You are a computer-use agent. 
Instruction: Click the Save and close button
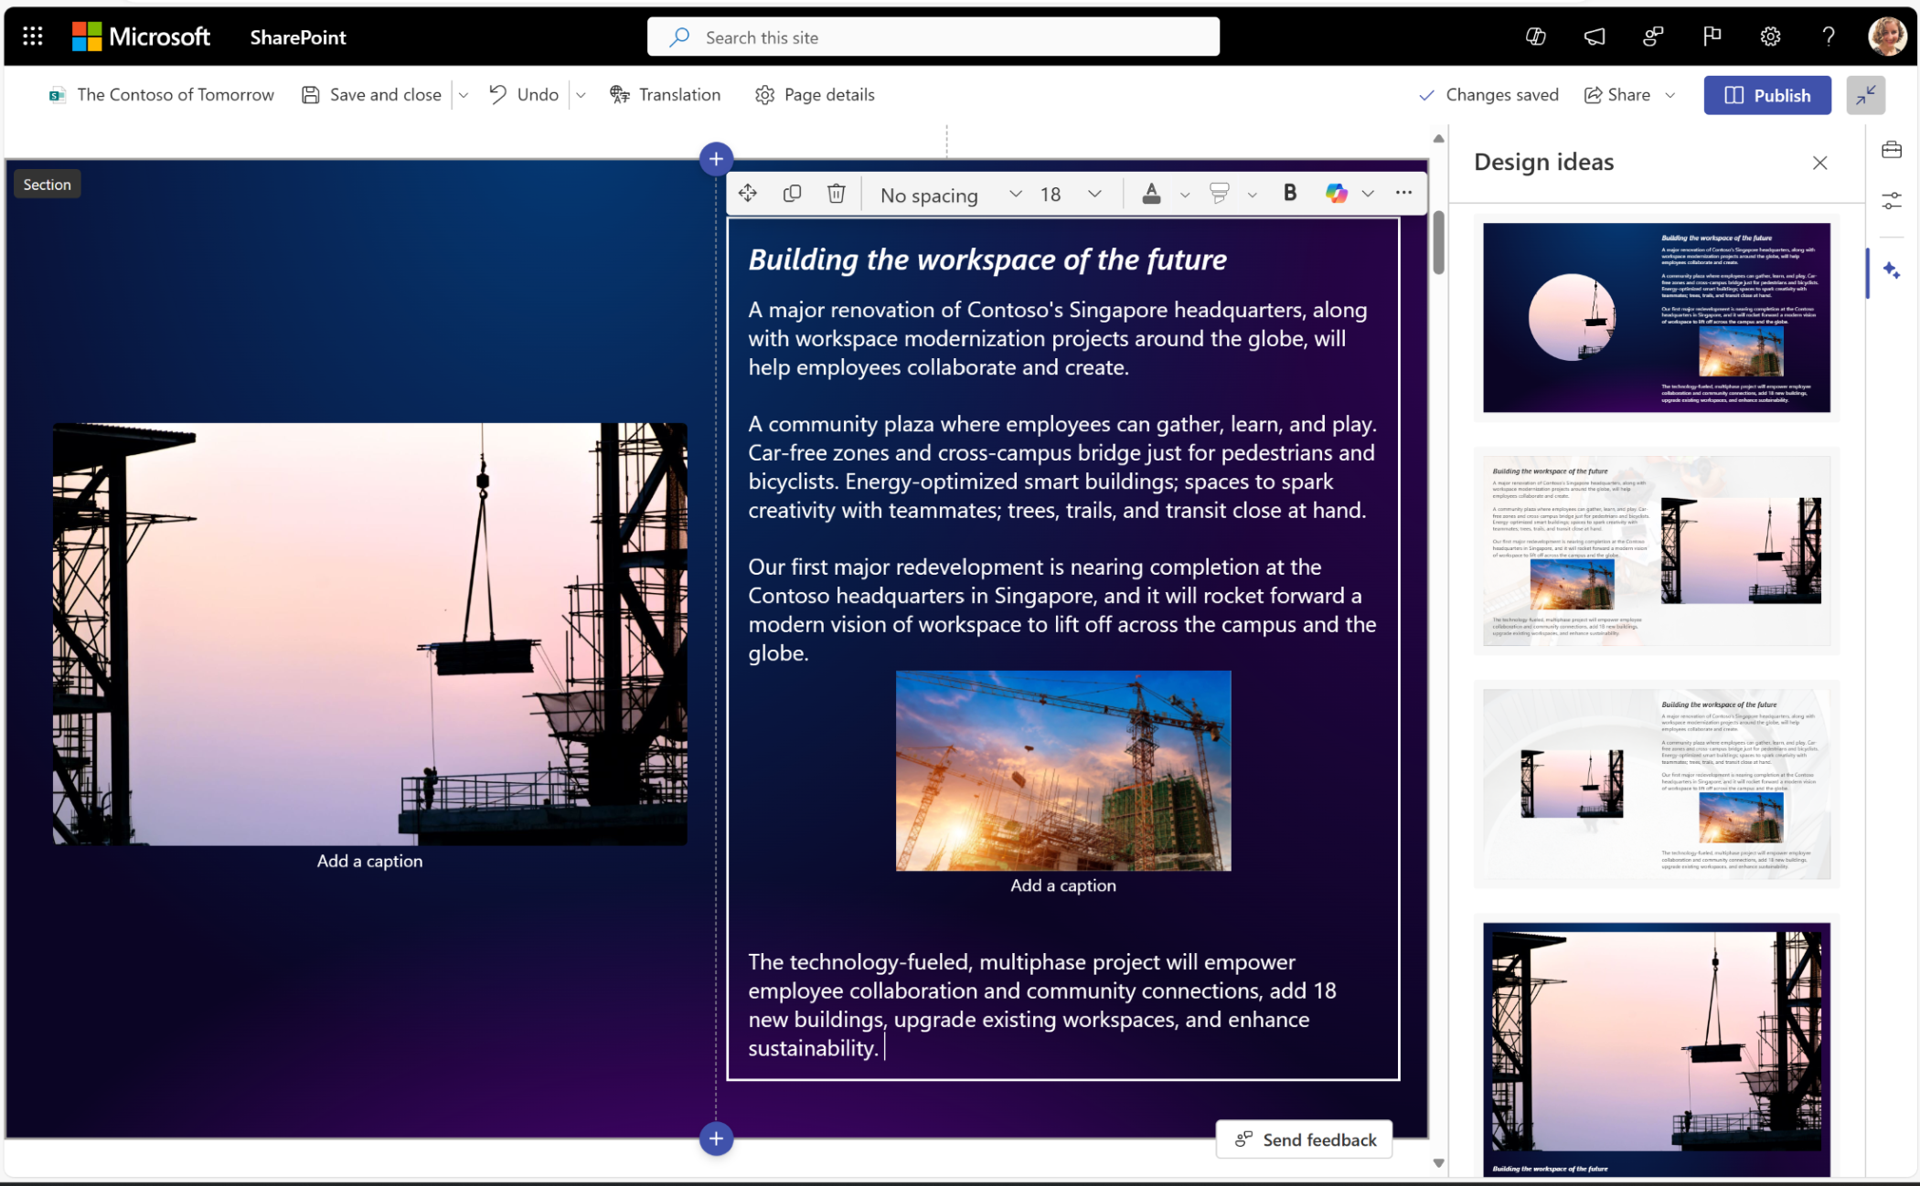(x=371, y=95)
